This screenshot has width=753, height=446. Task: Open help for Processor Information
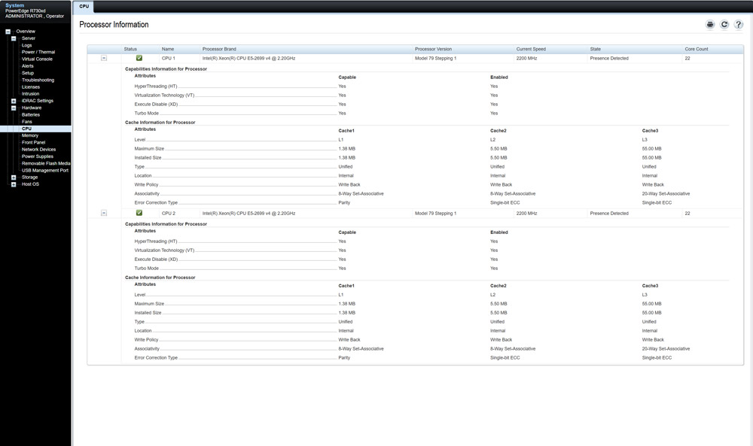pyautogui.click(x=739, y=24)
